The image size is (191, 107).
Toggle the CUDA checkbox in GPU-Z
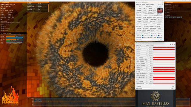coord(147,36)
